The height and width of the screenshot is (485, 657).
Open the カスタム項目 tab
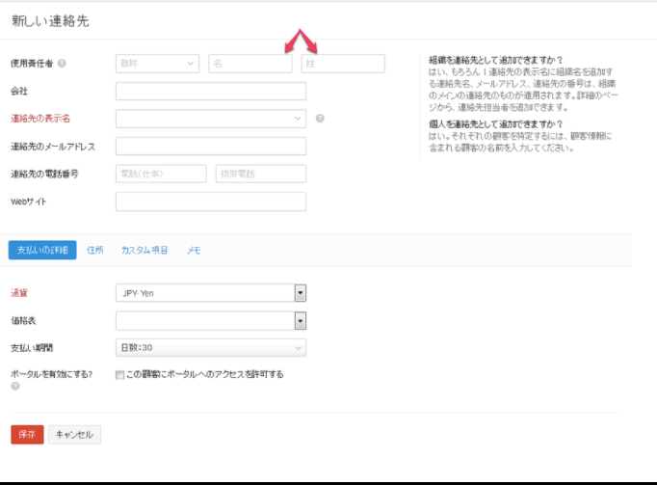point(145,251)
